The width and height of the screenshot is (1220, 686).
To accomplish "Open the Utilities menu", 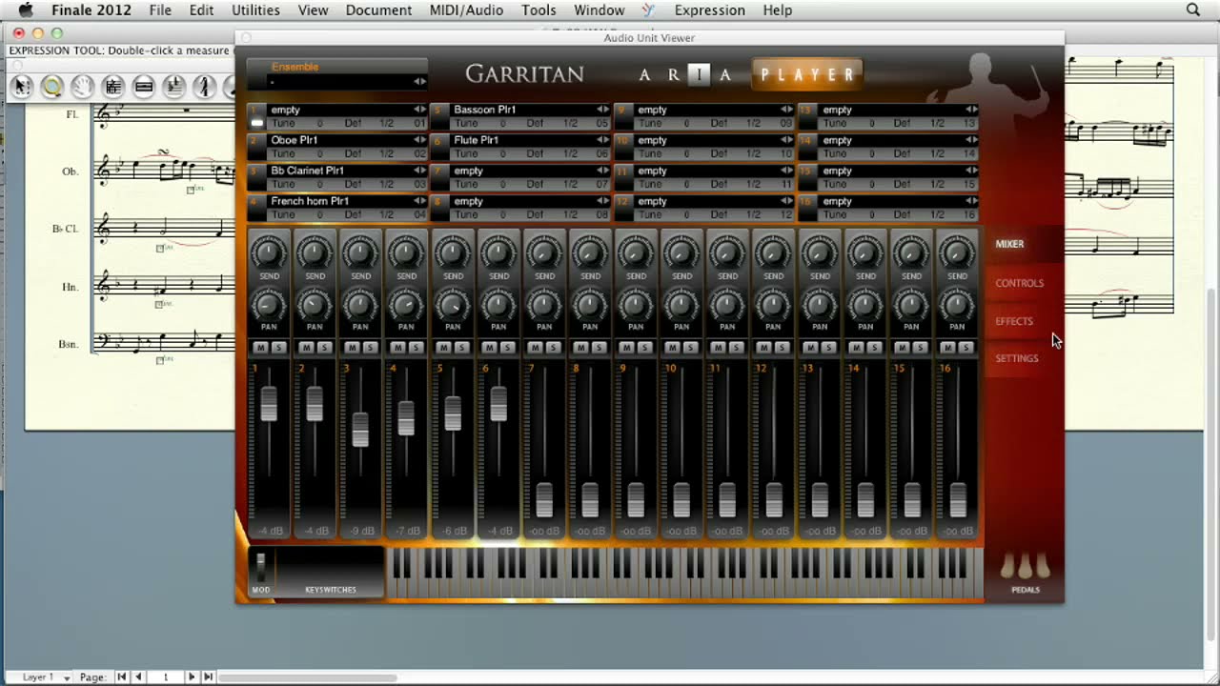I will tap(255, 10).
